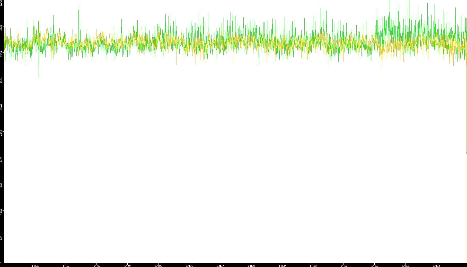Click the 5403 vertical axis label
This screenshot has height=267, width=467.
[2, 107]
